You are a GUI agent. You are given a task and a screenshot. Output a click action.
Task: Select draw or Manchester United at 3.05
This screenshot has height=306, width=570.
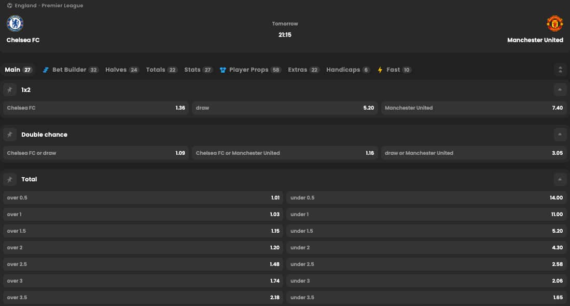coord(474,153)
